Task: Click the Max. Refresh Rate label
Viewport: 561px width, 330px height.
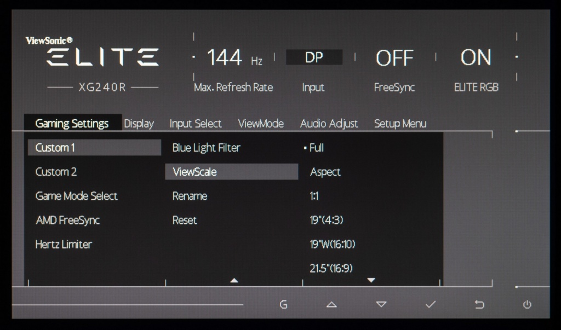Action: [x=233, y=88]
